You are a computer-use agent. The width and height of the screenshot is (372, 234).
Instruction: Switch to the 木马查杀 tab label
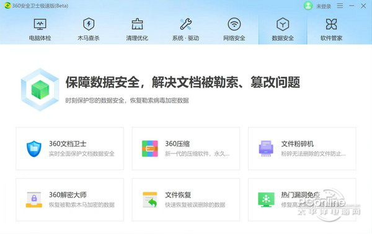(89, 38)
